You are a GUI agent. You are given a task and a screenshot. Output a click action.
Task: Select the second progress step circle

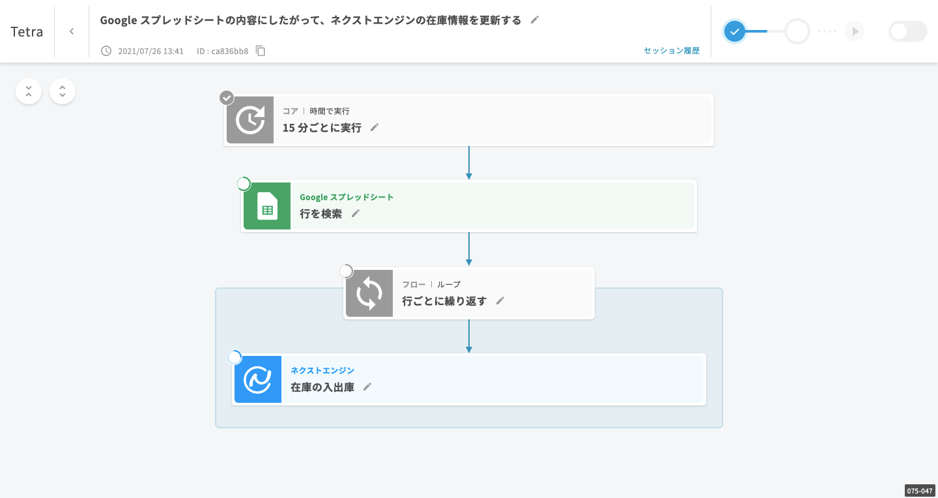(797, 31)
